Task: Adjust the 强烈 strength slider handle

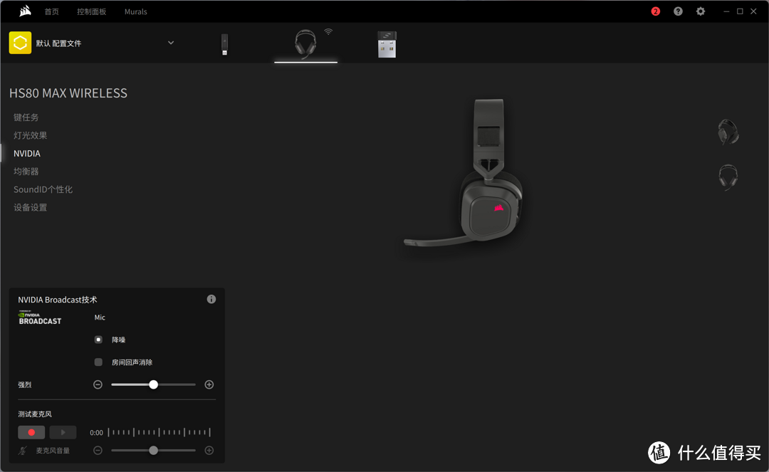Action: (x=154, y=384)
